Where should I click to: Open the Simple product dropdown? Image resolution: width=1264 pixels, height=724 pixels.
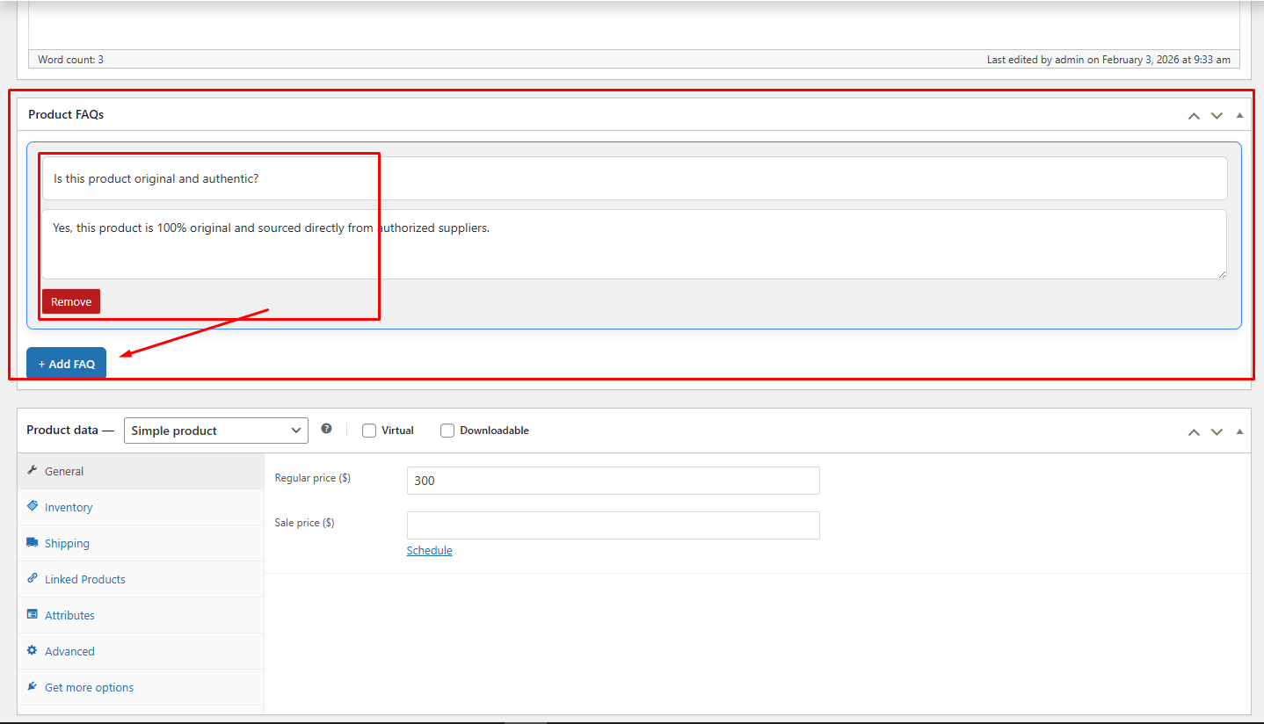point(215,430)
